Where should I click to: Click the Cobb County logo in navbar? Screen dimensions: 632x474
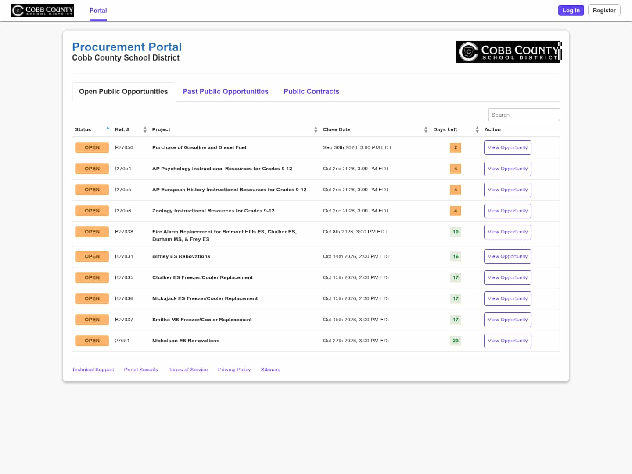click(x=42, y=11)
